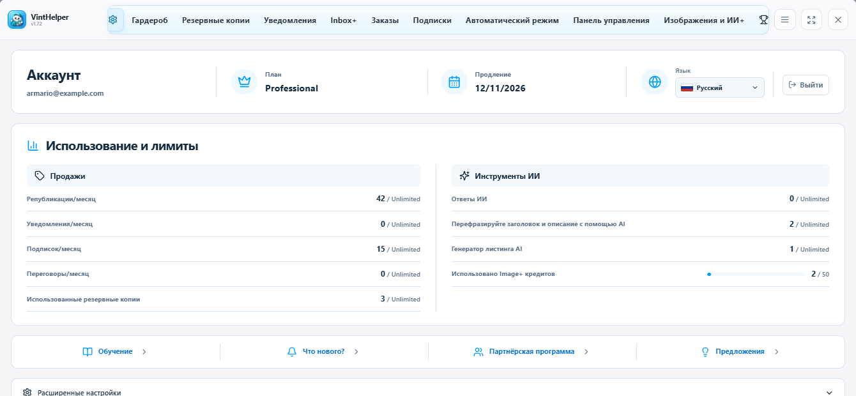Click the chevron next to Предложения
Viewport: 856px width, 396px height.
(x=776, y=351)
